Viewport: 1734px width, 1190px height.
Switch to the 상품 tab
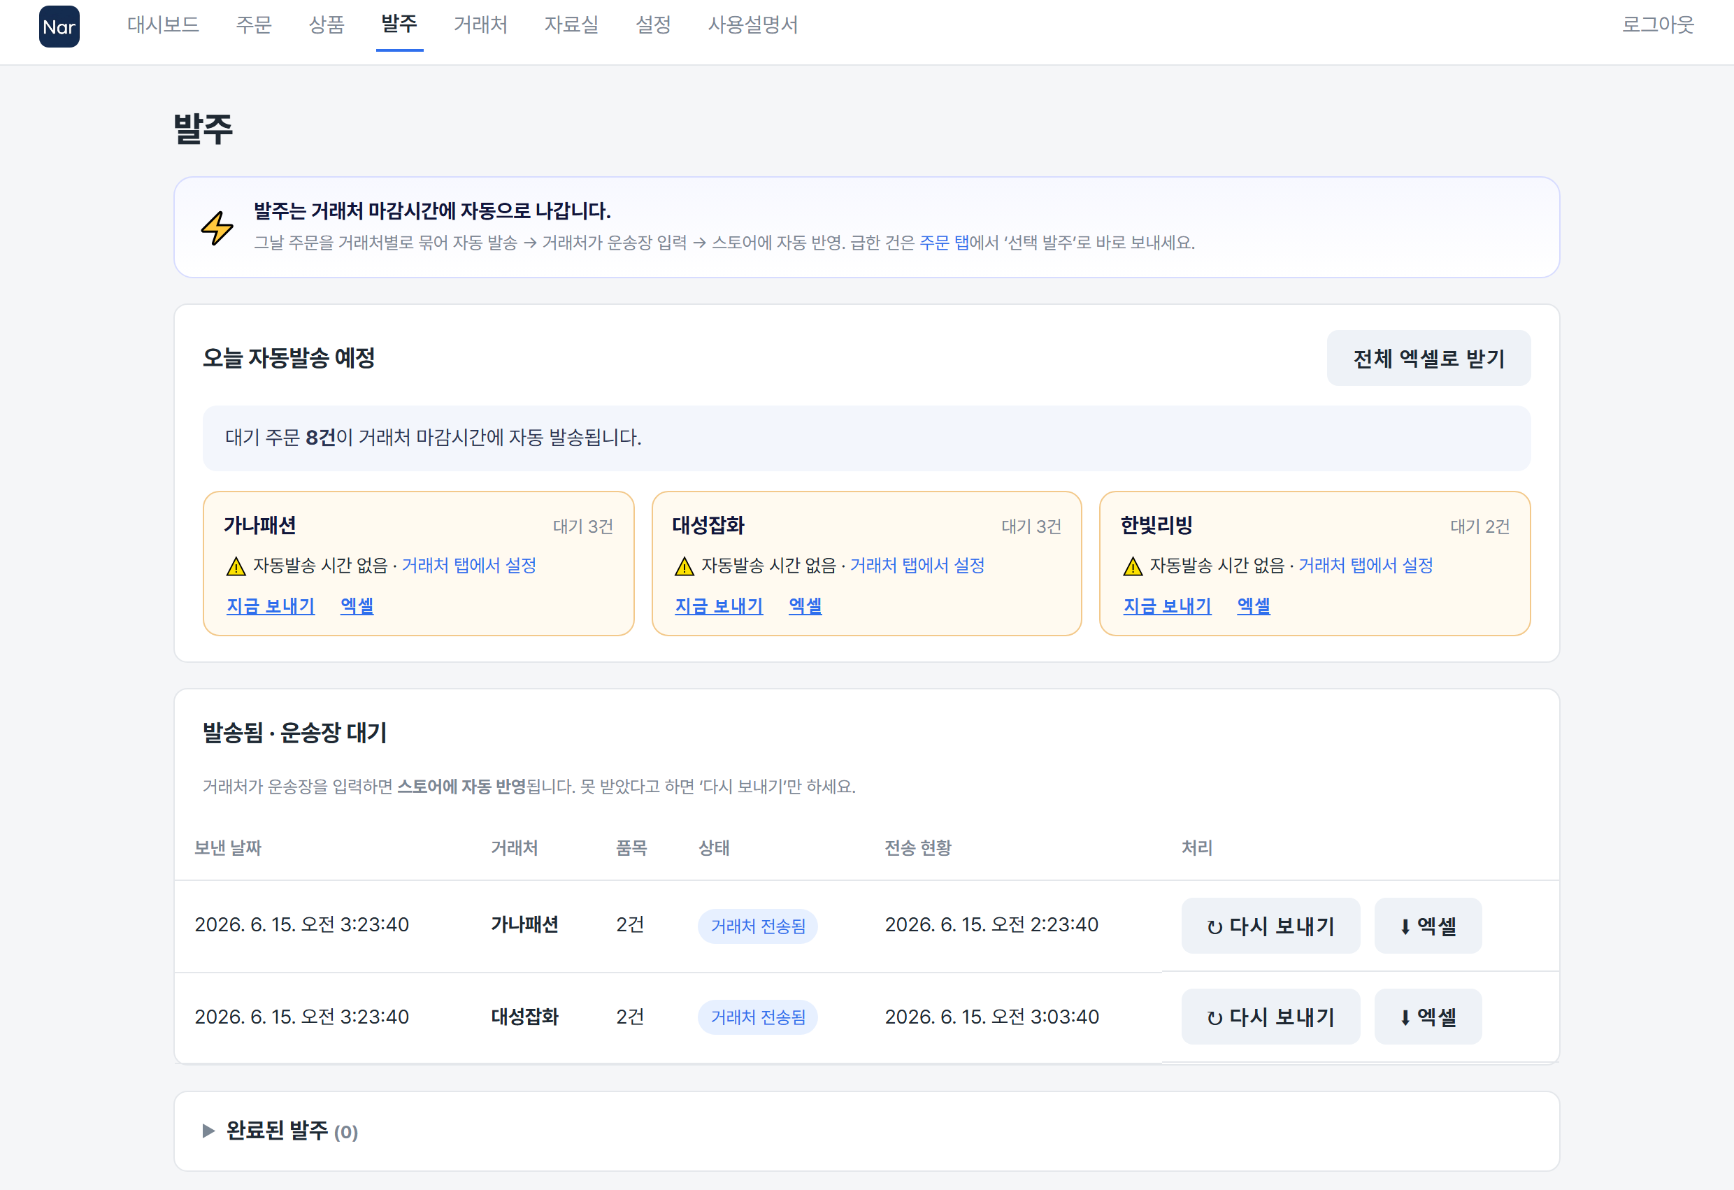pos(327,24)
